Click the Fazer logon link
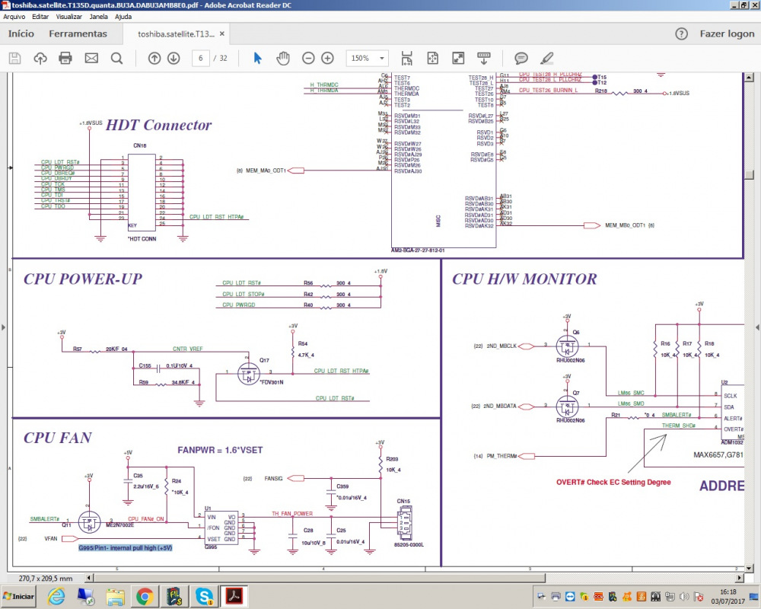Image resolution: width=761 pixels, height=609 pixels. click(727, 33)
